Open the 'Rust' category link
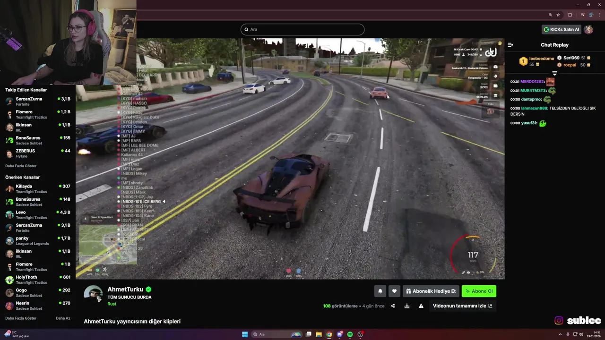 (x=112, y=304)
